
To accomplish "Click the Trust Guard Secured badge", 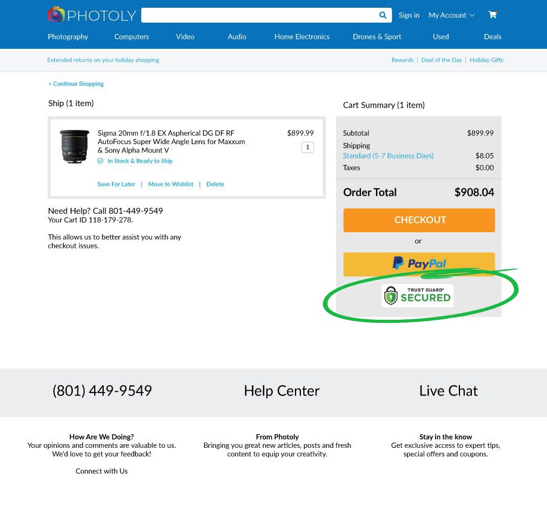I will 418,295.
